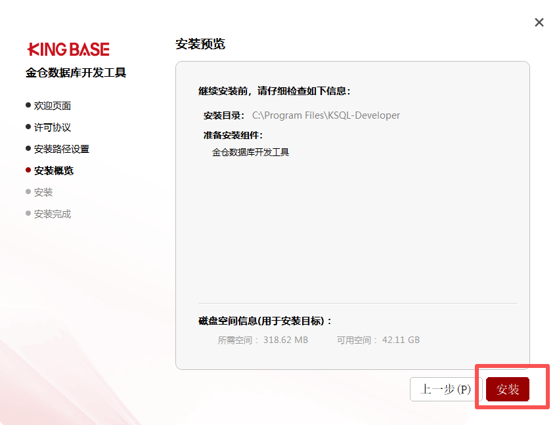Screen dimensions: 557x425
Task: Click the 安装完成 step in sidebar
Action: 53,214
